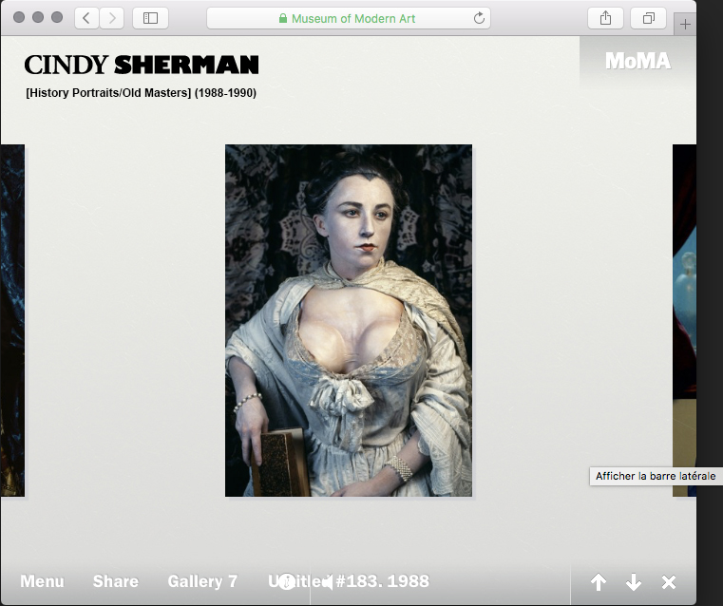
Task: Click the Cindy Sherman title
Action: tap(142, 65)
